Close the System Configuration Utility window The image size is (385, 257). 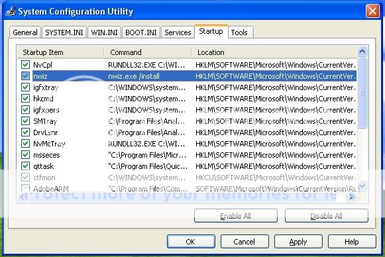pos(372,11)
